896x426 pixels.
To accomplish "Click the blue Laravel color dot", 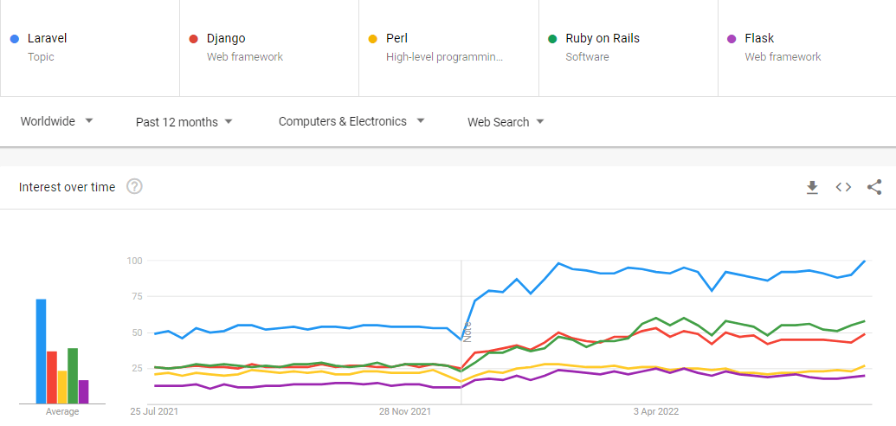I will point(15,39).
